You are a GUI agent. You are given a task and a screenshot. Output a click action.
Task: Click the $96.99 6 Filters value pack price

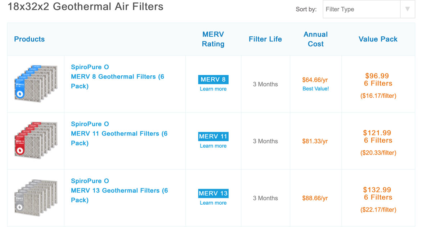[x=378, y=80]
